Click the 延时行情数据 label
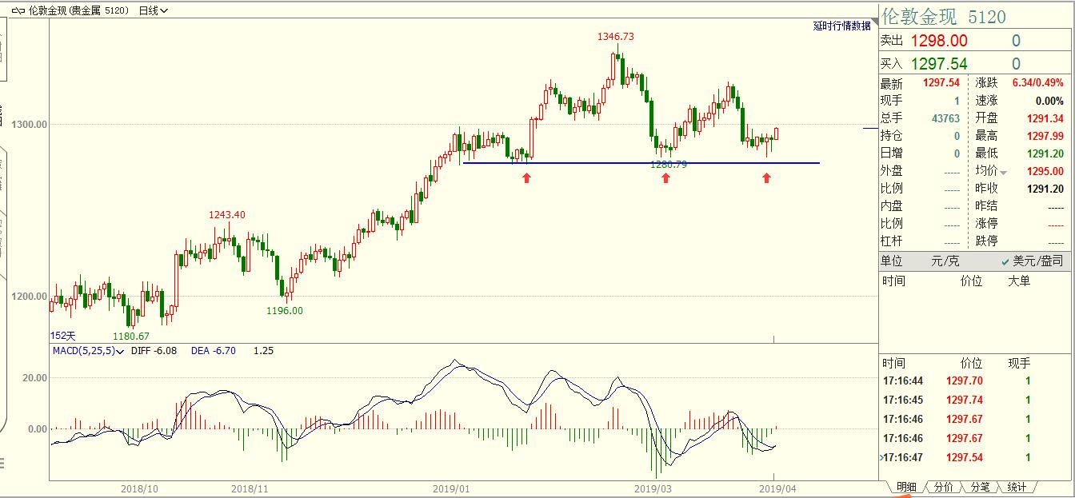The image size is (1075, 498). point(841,26)
